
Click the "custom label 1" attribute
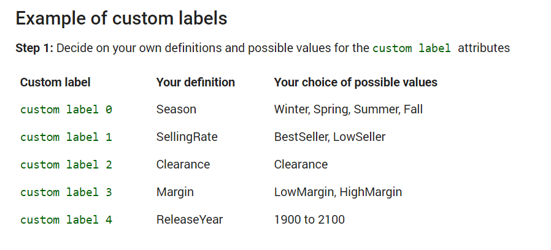[66, 137]
